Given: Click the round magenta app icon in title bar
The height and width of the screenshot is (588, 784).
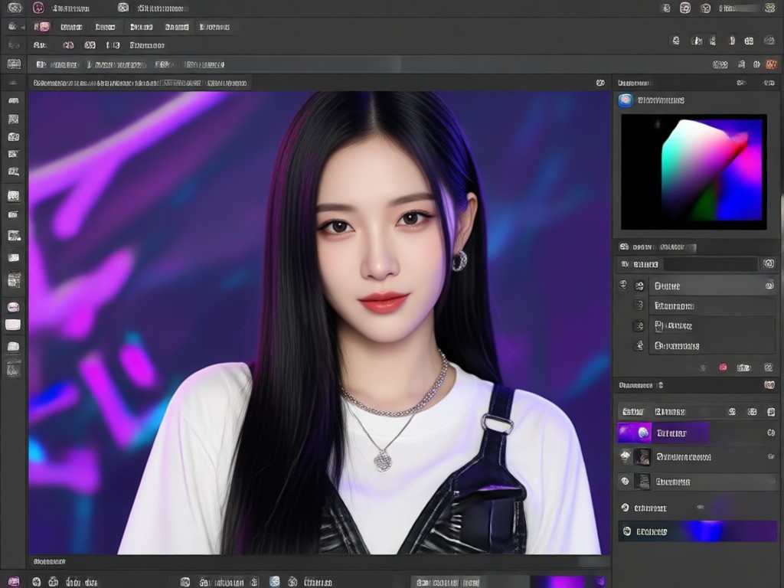Looking at the screenshot, I should (x=38, y=8).
